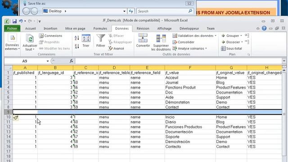
Task: Click the Excel Help question mark icon
Action: (x=264, y=28)
